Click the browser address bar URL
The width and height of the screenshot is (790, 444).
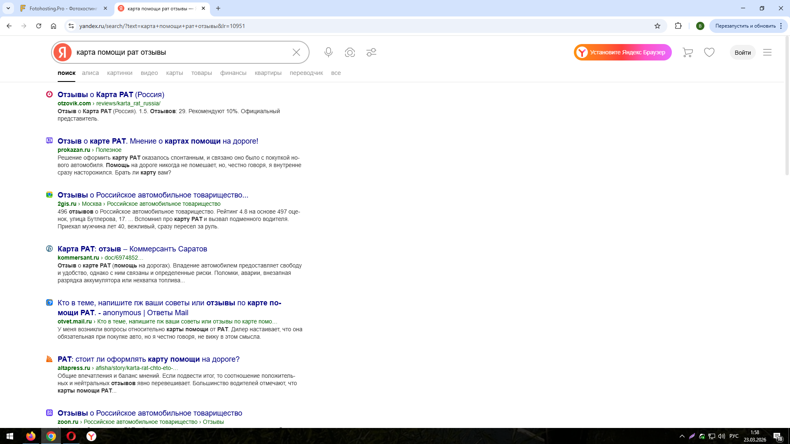point(162,26)
